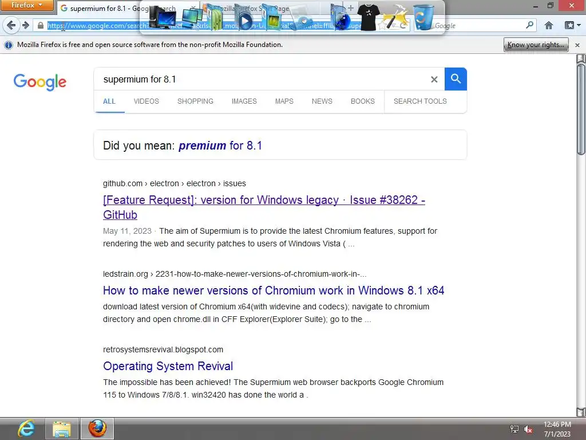Open the GitHub Feature Request result
This screenshot has width=586, height=440.
pyautogui.click(x=264, y=207)
